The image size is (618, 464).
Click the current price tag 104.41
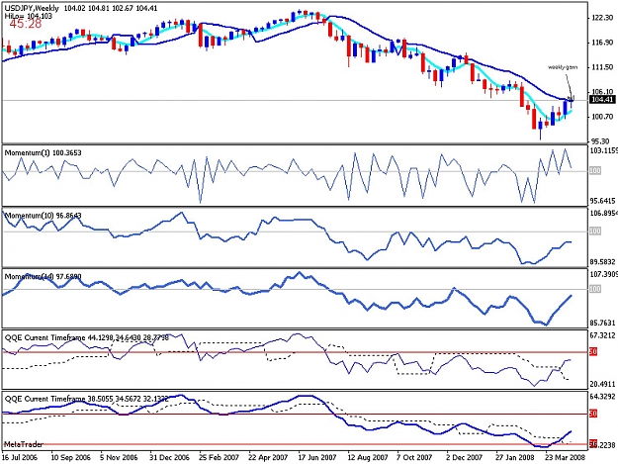pos(602,100)
